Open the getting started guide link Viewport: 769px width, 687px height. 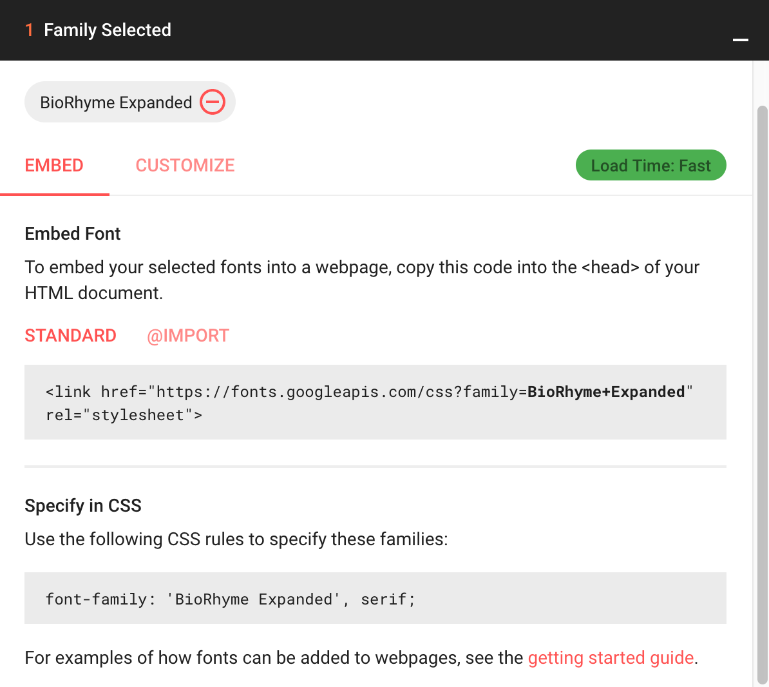611,657
